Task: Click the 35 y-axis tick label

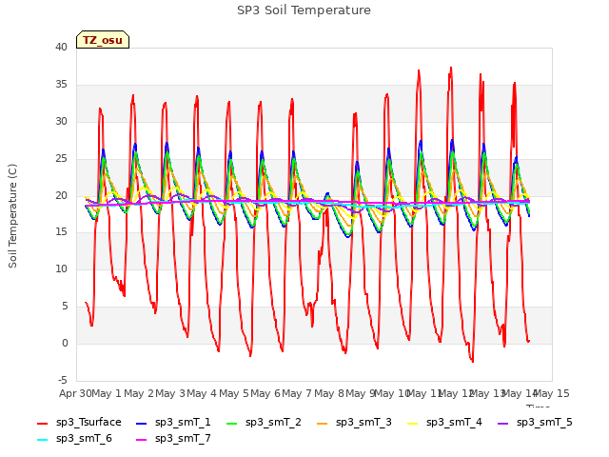Action: [61, 85]
